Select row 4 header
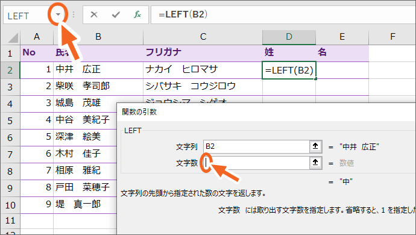This screenshot has width=416, height=235. pyautogui.click(x=10, y=104)
